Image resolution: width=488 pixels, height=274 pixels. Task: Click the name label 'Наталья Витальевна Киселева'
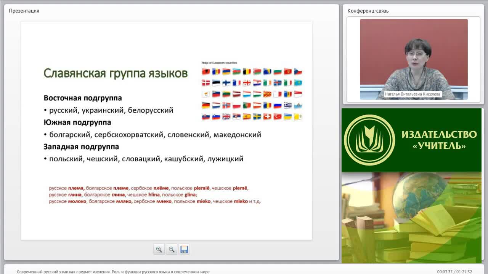click(x=413, y=94)
